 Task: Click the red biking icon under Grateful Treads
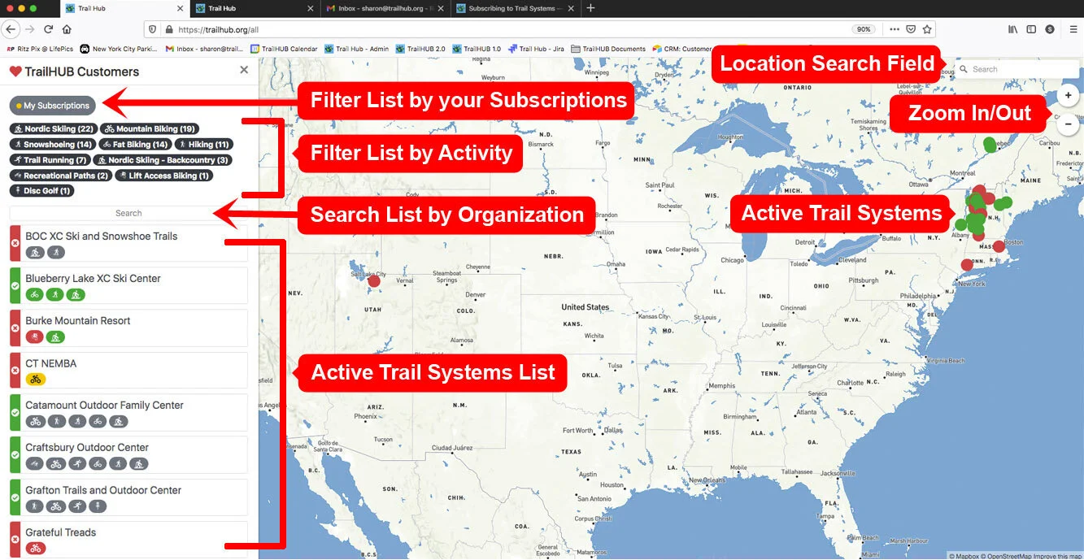point(35,548)
